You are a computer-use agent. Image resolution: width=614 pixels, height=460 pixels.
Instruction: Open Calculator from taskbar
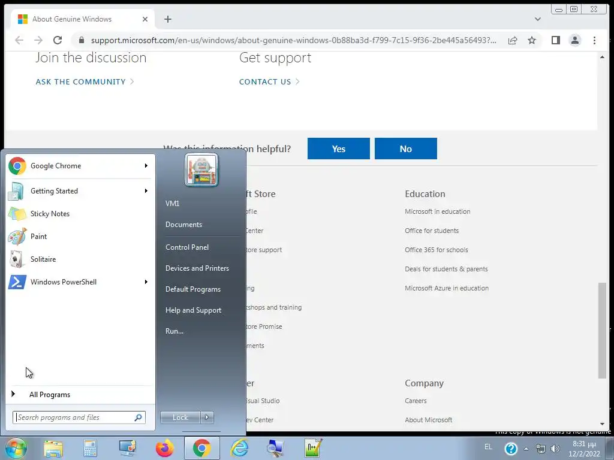(90, 448)
